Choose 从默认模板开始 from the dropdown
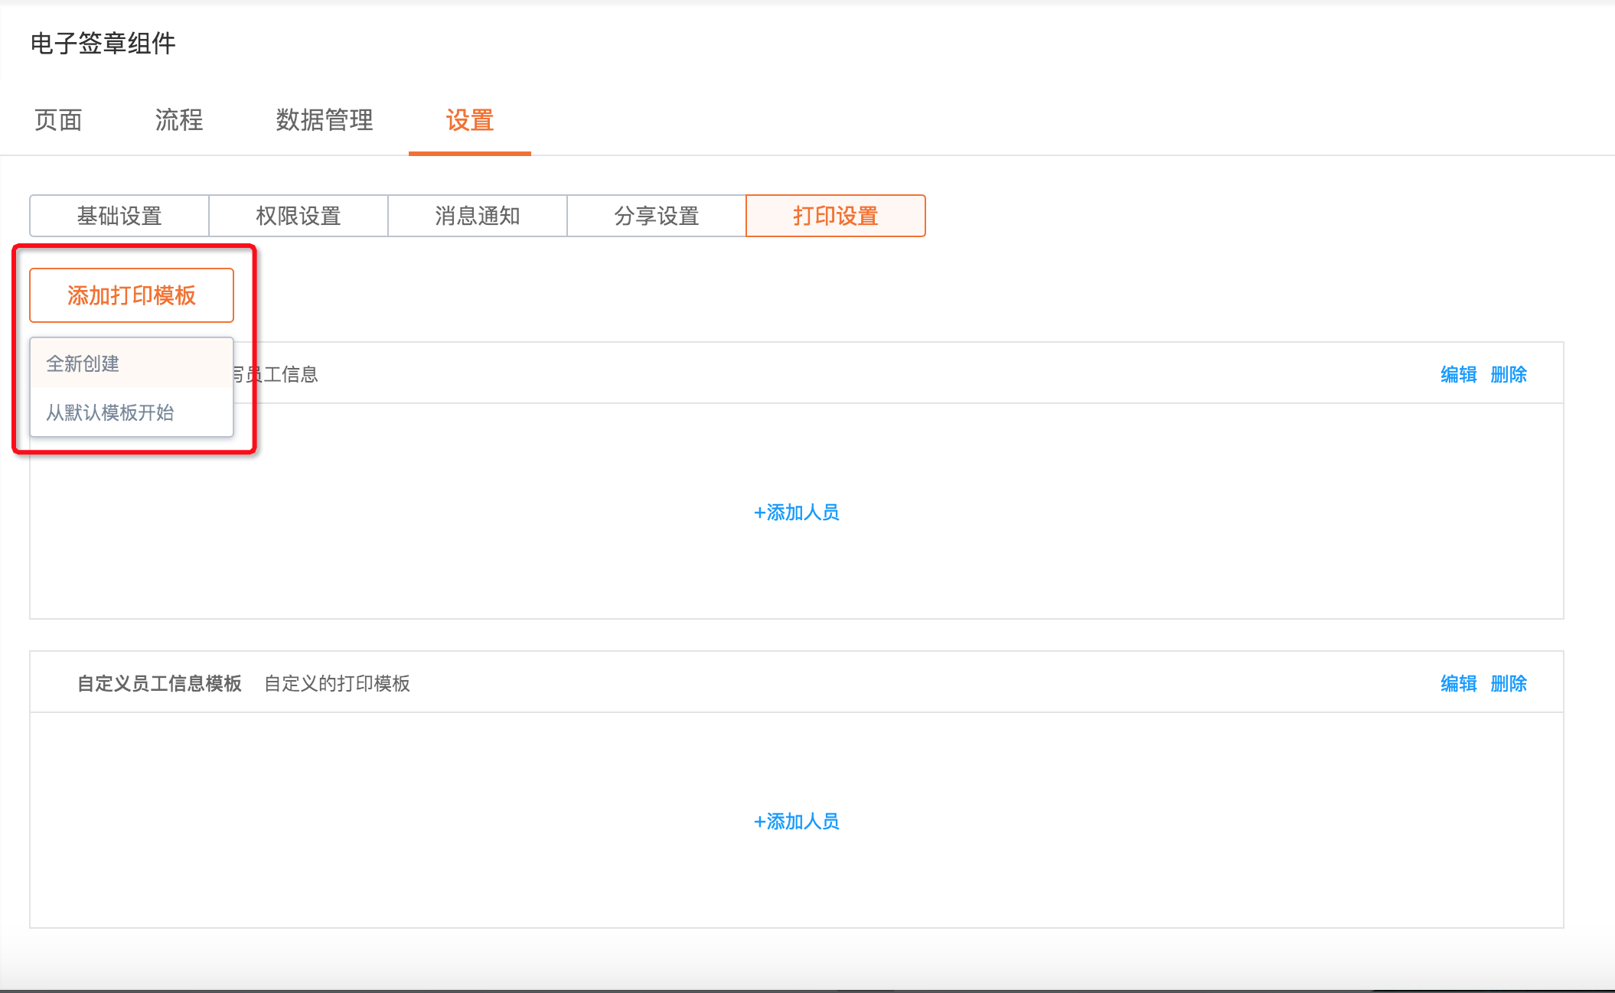This screenshot has width=1615, height=993. pyautogui.click(x=110, y=412)
